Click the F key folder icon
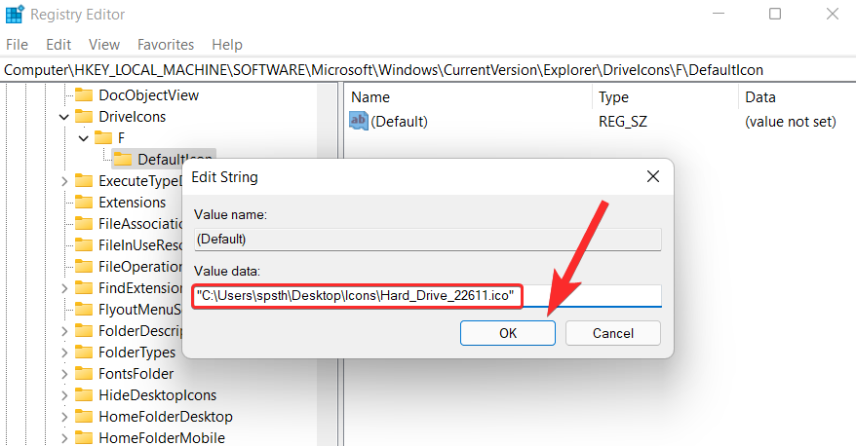This screenshot has height=446, width=856. point(103,138)
